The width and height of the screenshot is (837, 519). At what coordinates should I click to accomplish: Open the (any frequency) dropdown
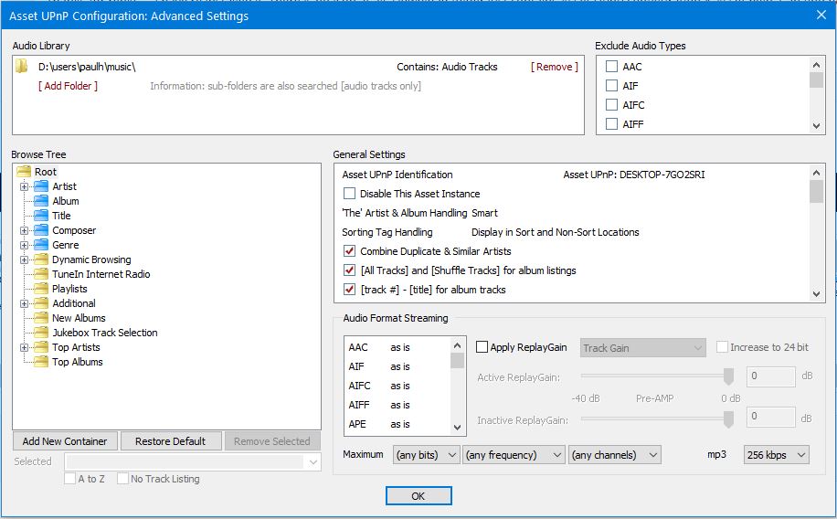coord(514,454)
